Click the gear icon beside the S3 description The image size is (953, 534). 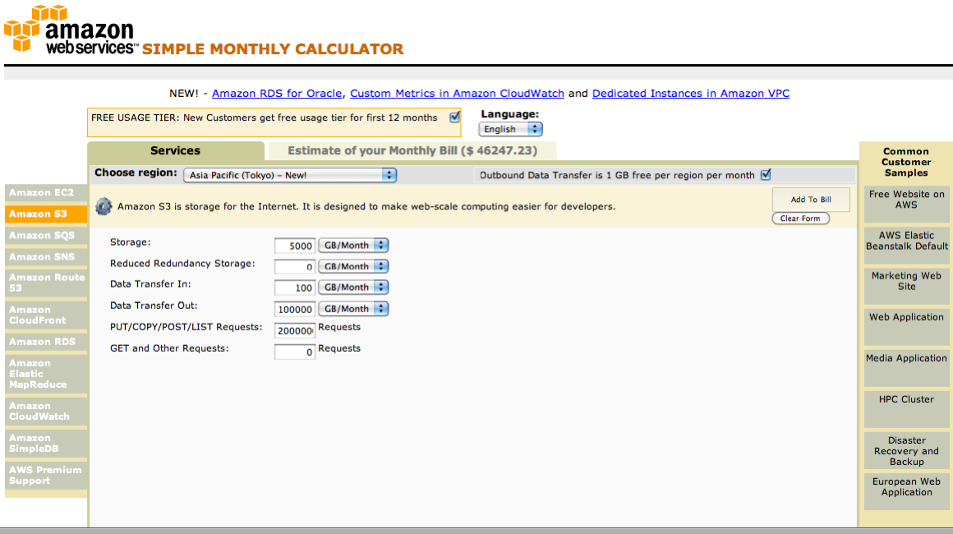[104, 206]
